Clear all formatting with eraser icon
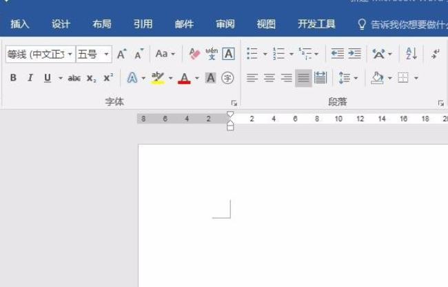 194,54
